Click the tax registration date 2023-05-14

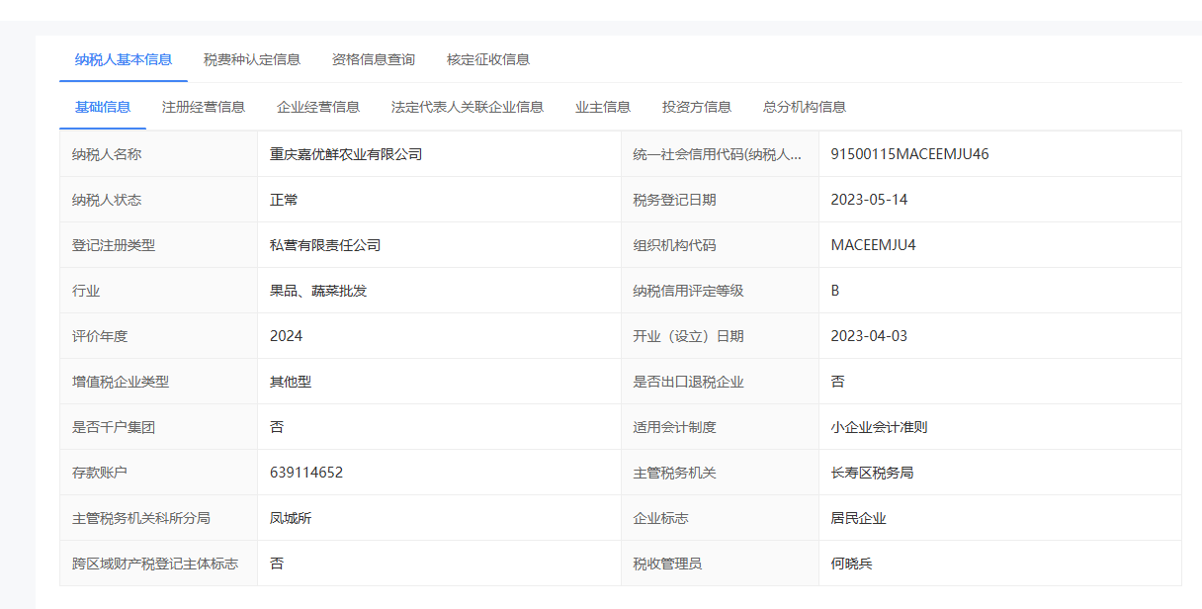(x=869, y=200)
